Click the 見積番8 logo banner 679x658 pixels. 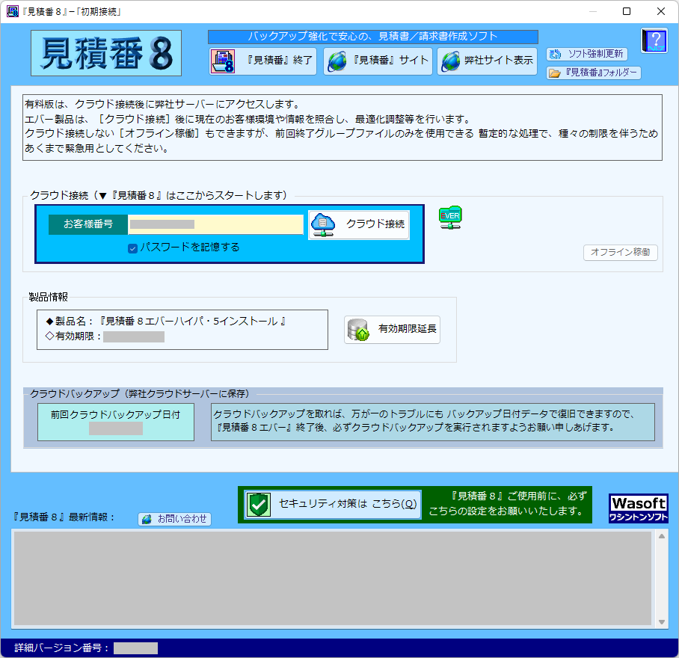106,53
